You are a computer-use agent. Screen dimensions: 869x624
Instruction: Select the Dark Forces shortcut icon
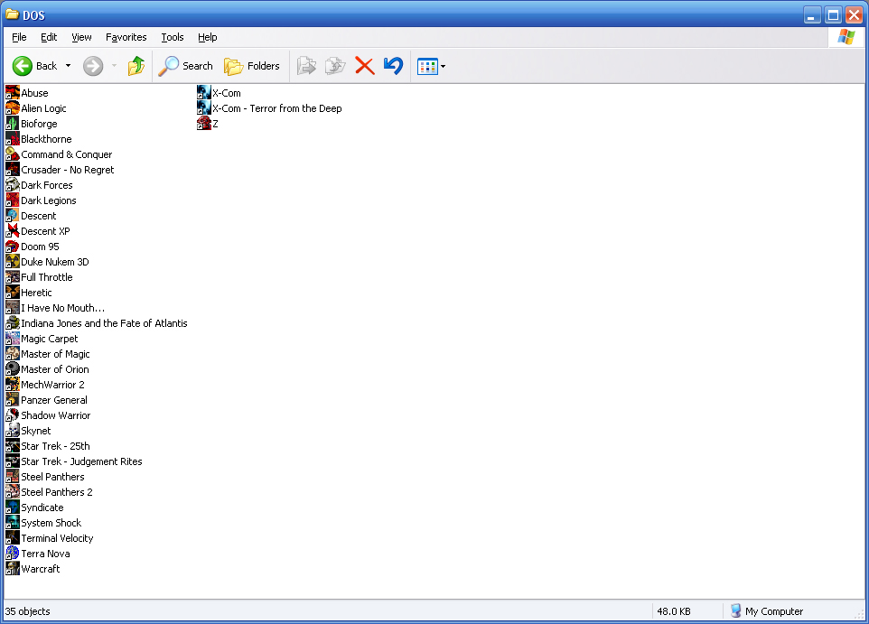[13, 184]
